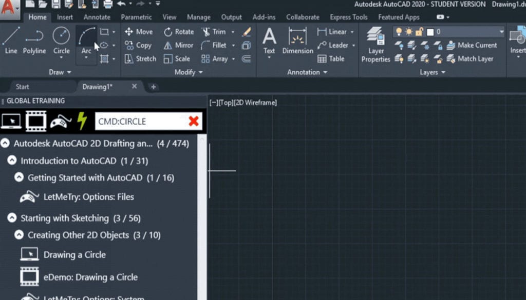Expand the Draw panel dropdown

click(x=60, y=72)
